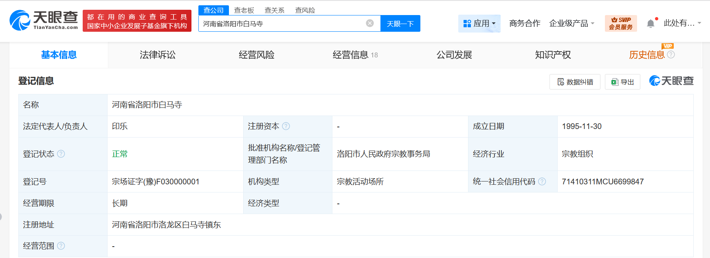Click help icon next to 经营范围

61,246
